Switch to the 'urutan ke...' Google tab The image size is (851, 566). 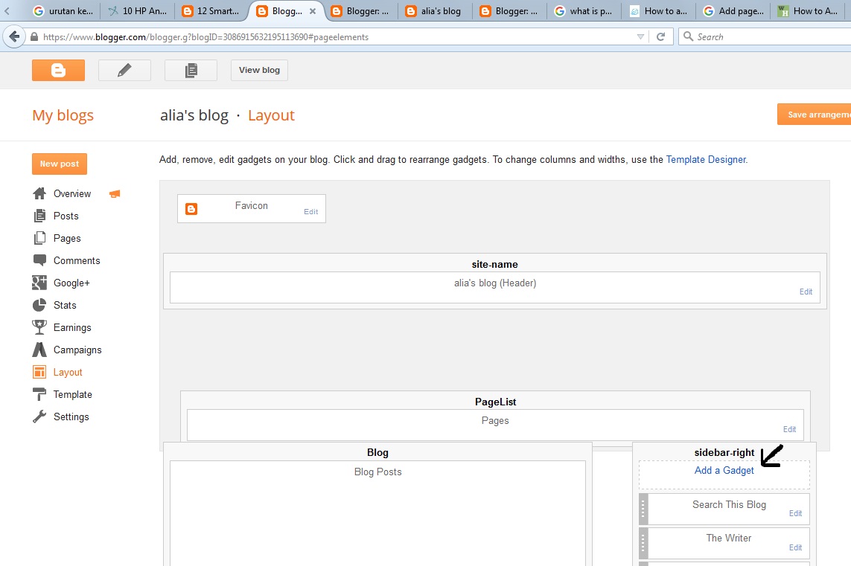pyautogui.click(x=63, y=11)
